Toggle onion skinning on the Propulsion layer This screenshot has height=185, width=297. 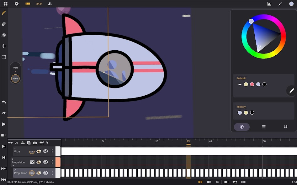pyautogui.click(x=45, y=162)
